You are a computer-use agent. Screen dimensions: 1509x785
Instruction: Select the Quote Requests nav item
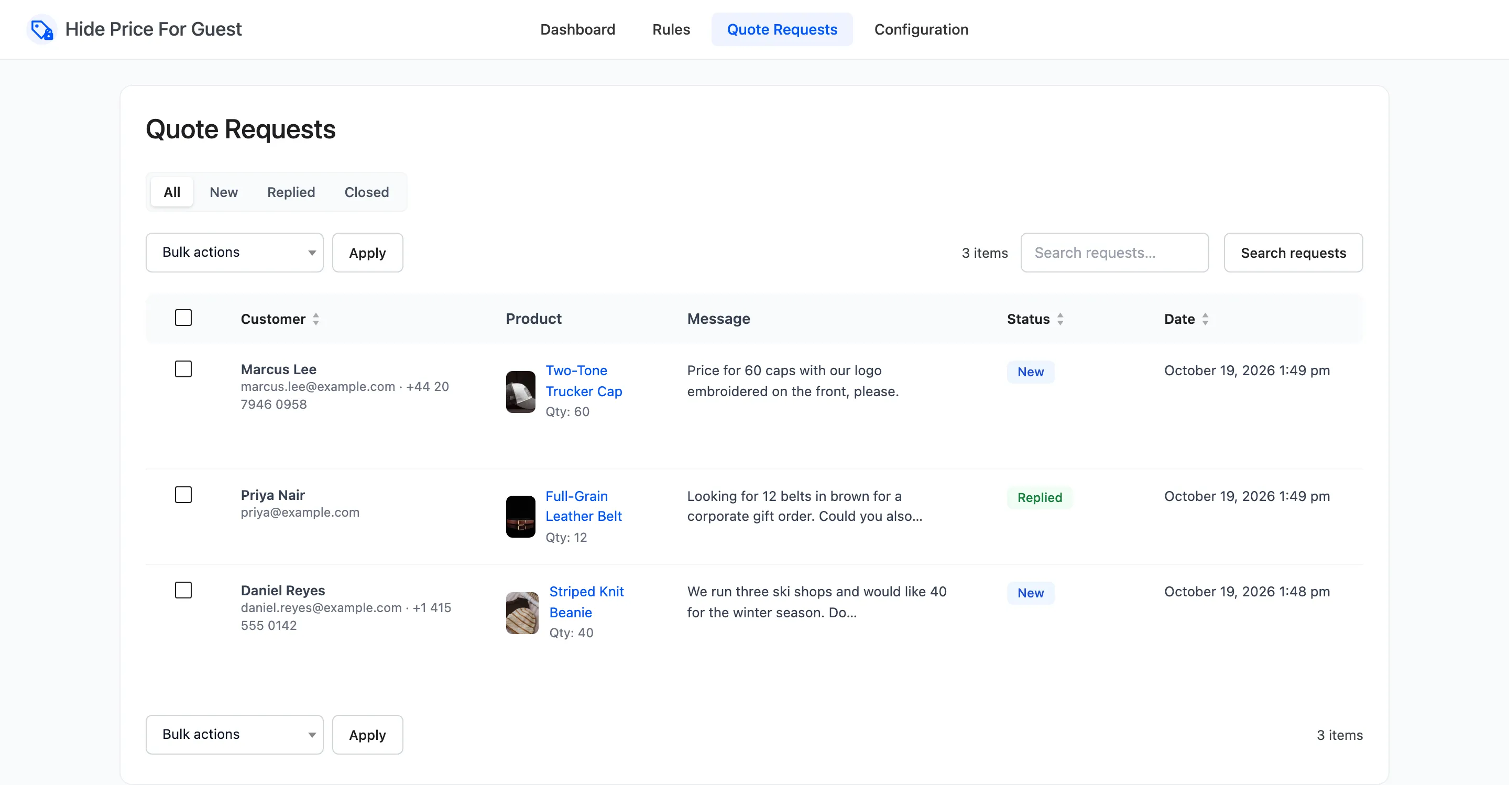[782, 29]
